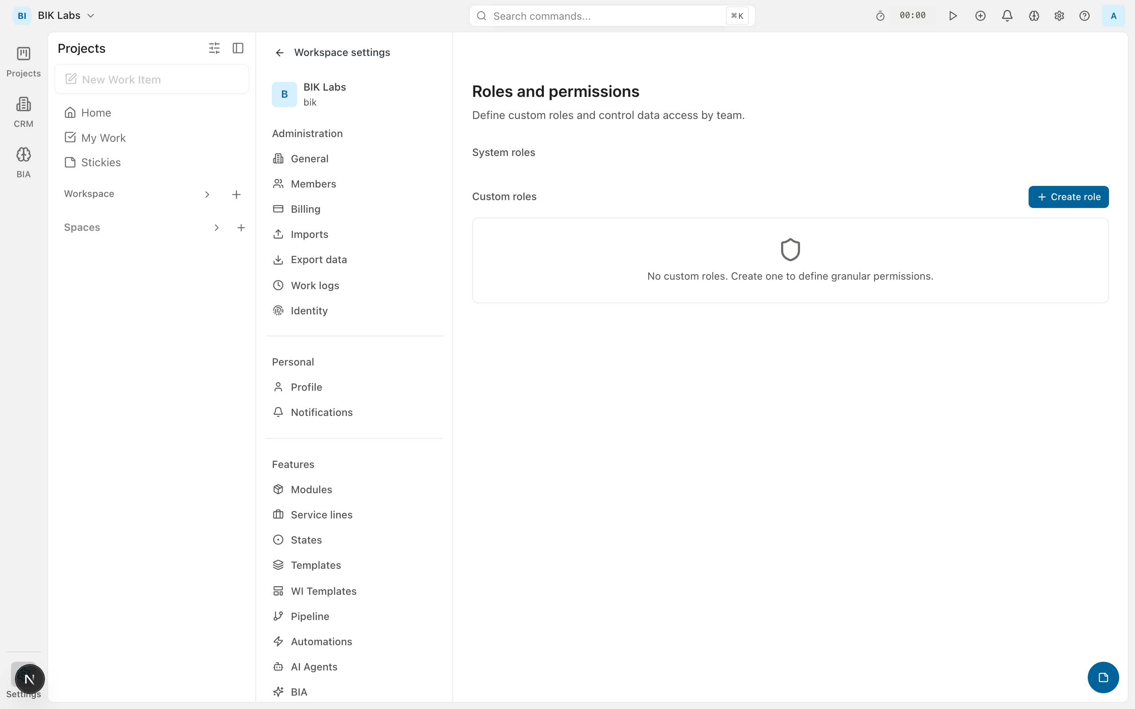1135x709 pixels.
Task: Open the BIK Labs workspace dropdown
Action: (x=66, y=15)
